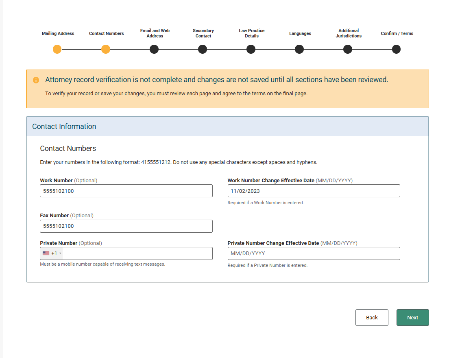This screenshot has width=449, height=358.
Task: Click the Mailing Address step label
Action: point(58,33)
